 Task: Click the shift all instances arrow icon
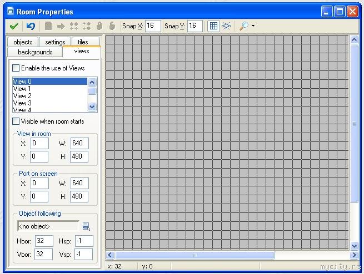pyautogui.click(x=61, y=26)
